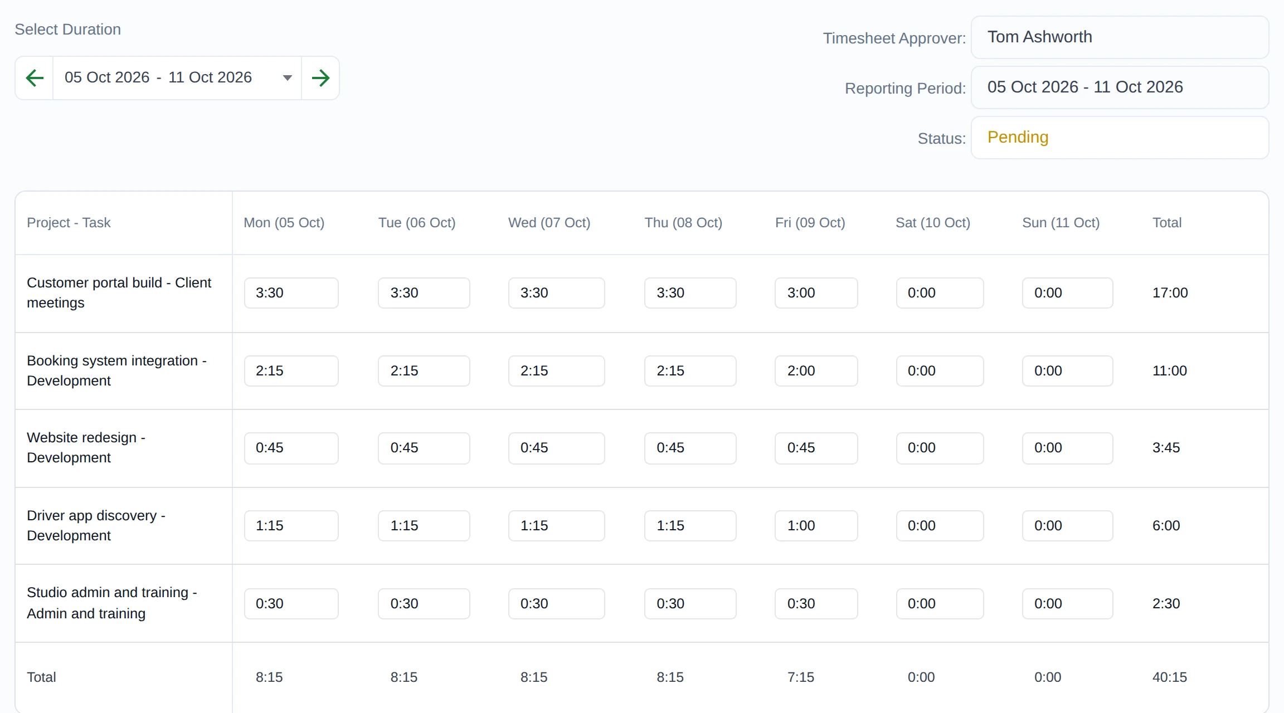This screenshot has height=713, width=1284.
Task: Edit Sunday hours for Driver app discovery
Action: 1068,526
